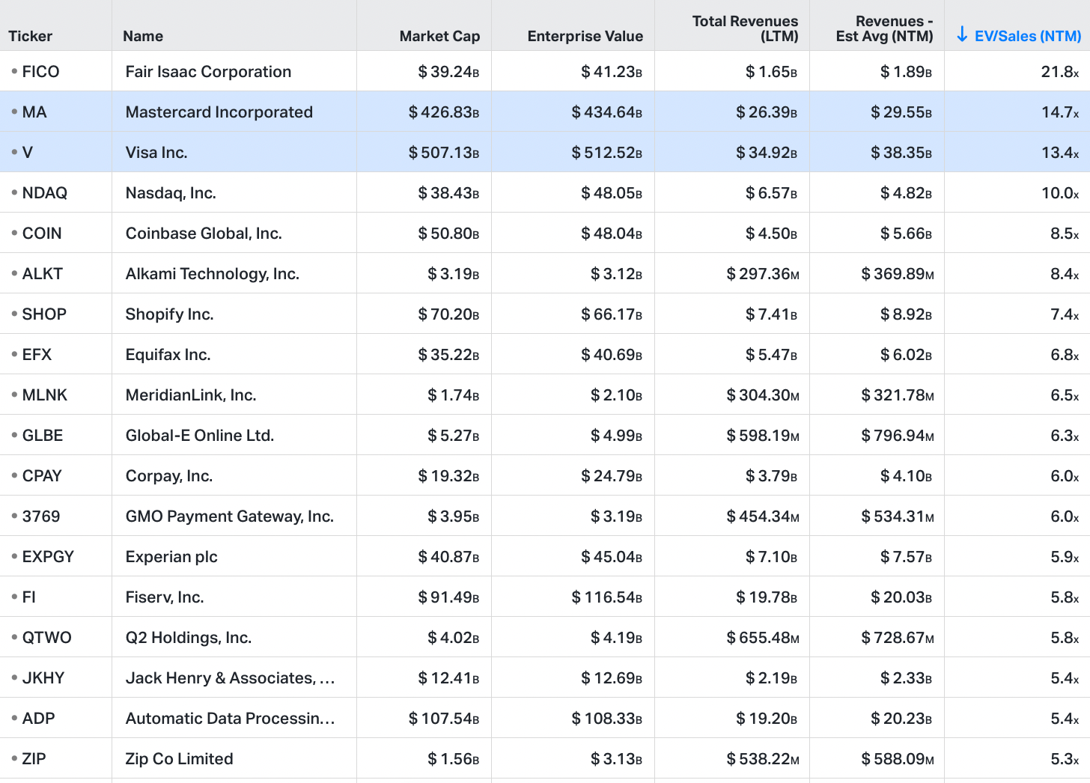The image size is (1090, 783).
Task: Select the NDAQ ticker
Action: click(x=45, y=193)
